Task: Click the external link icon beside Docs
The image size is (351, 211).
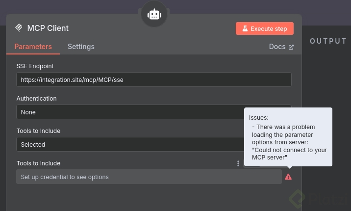Action: (291, 47)
